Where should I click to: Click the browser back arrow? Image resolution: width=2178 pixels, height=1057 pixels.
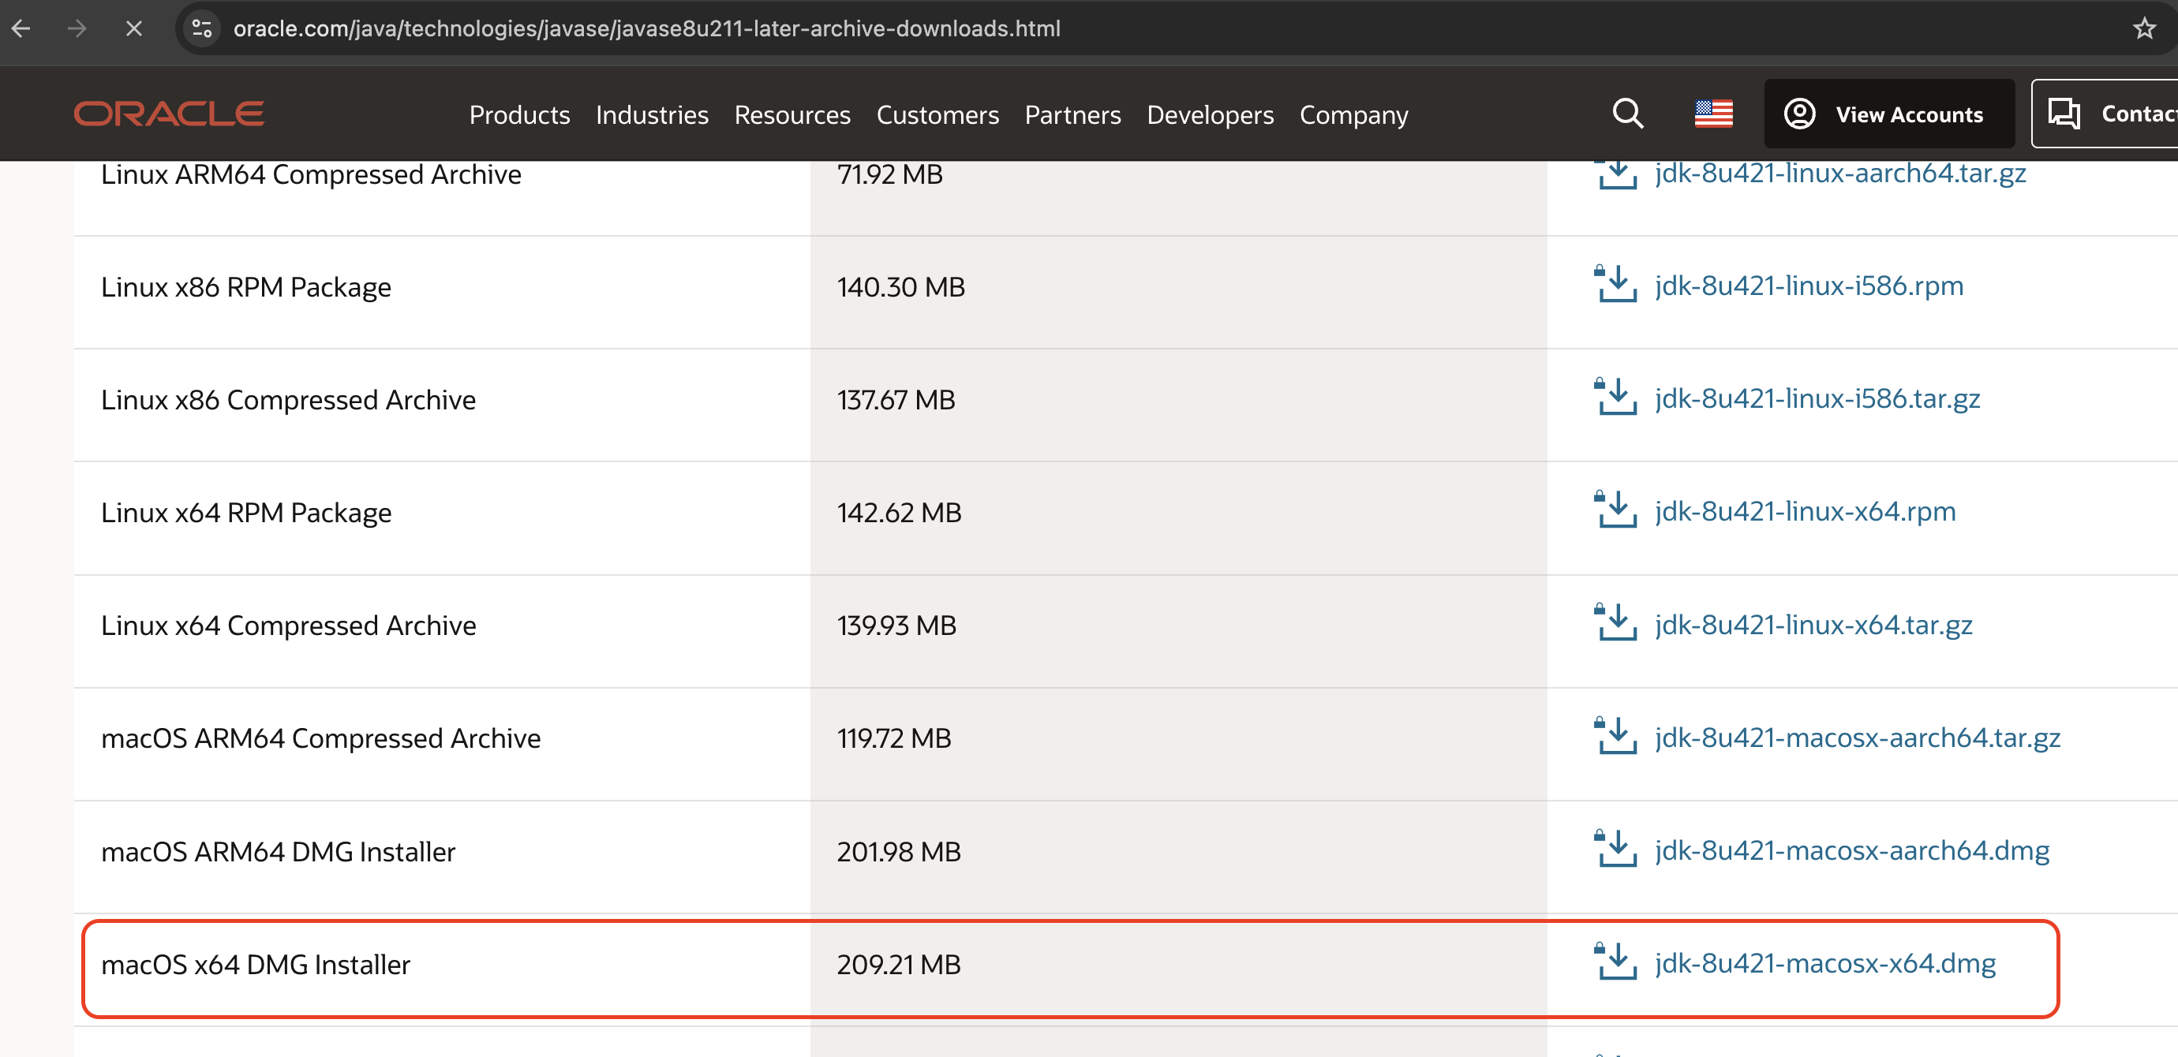pos(22,28)
